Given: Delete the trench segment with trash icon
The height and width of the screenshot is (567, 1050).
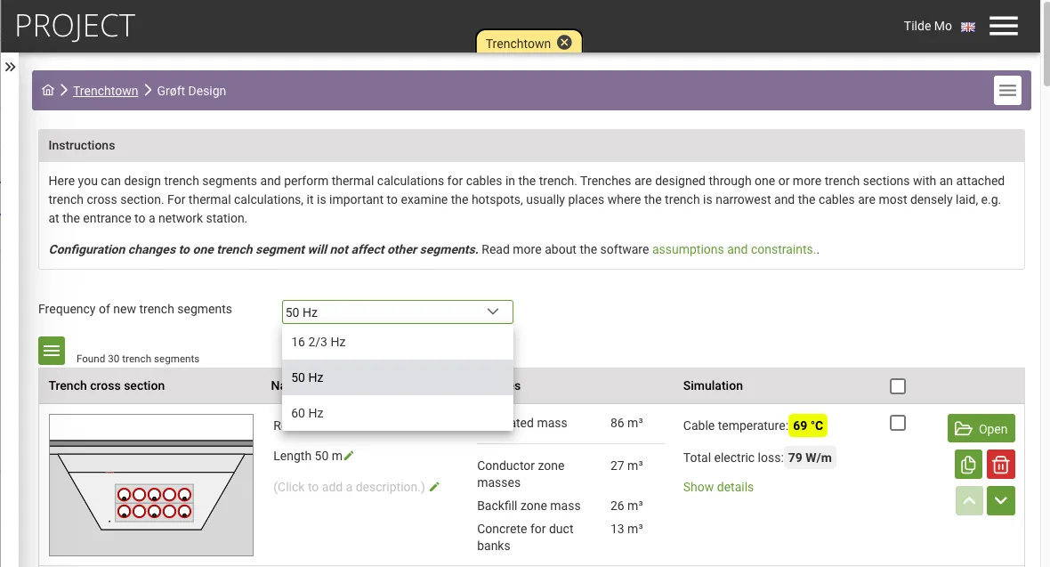Looking at the screenshot, I should (1000, 464).
